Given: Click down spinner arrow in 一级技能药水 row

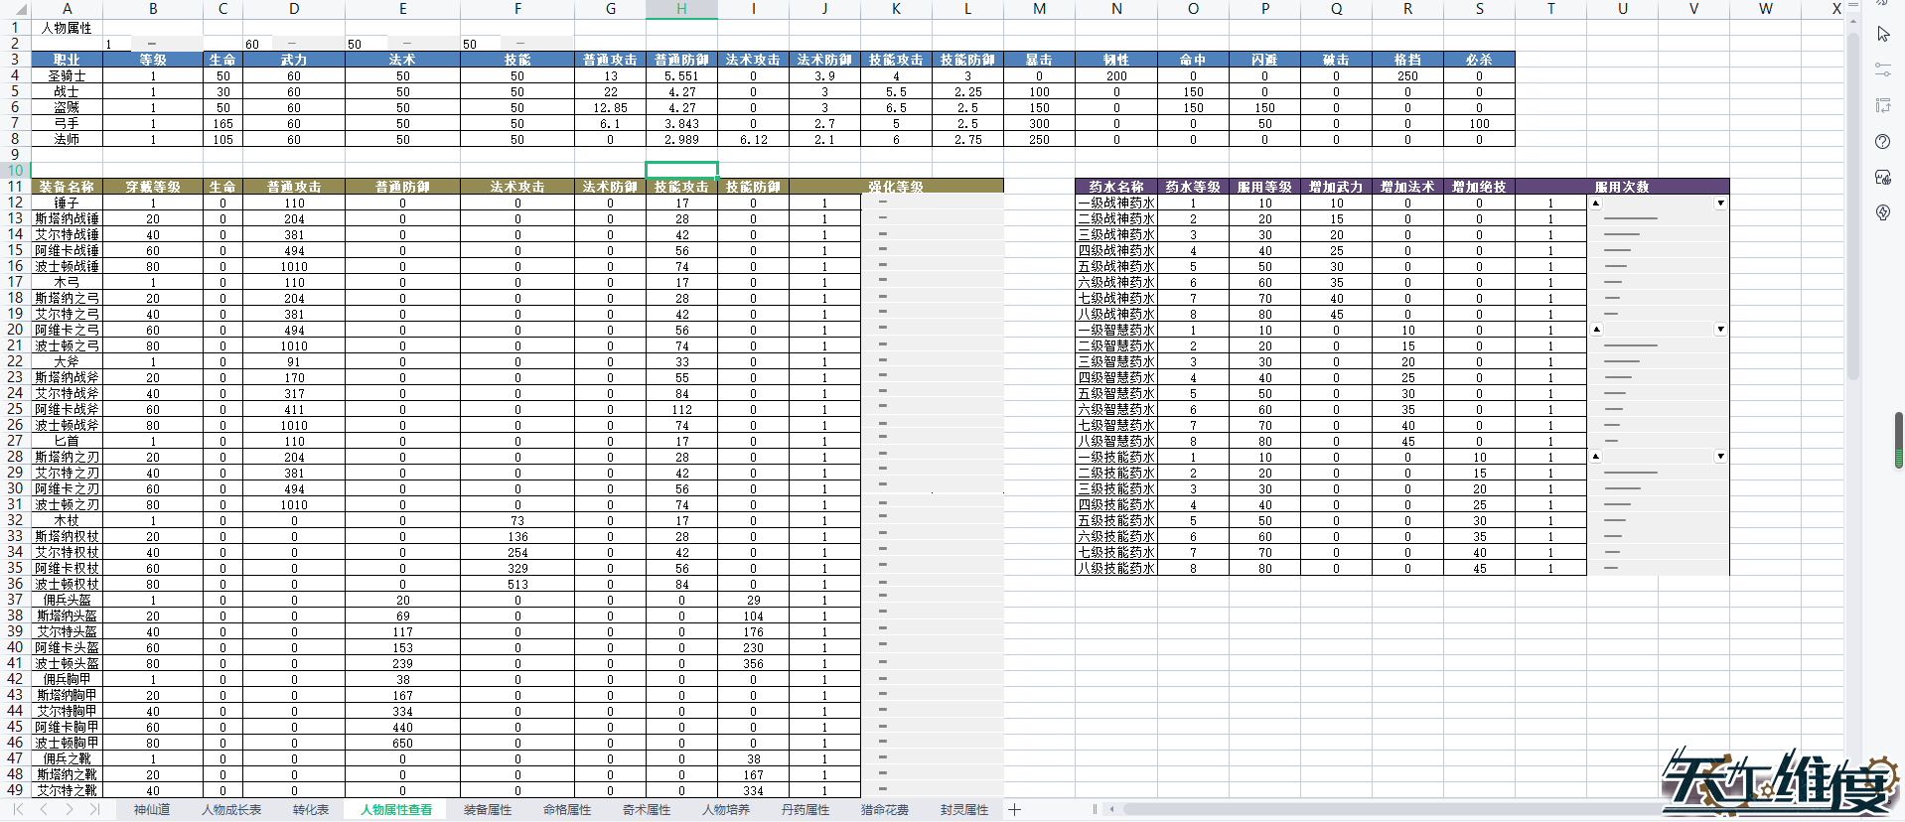Looking at the screenshot, I should pyautogui.click(x=1720, y=457).
